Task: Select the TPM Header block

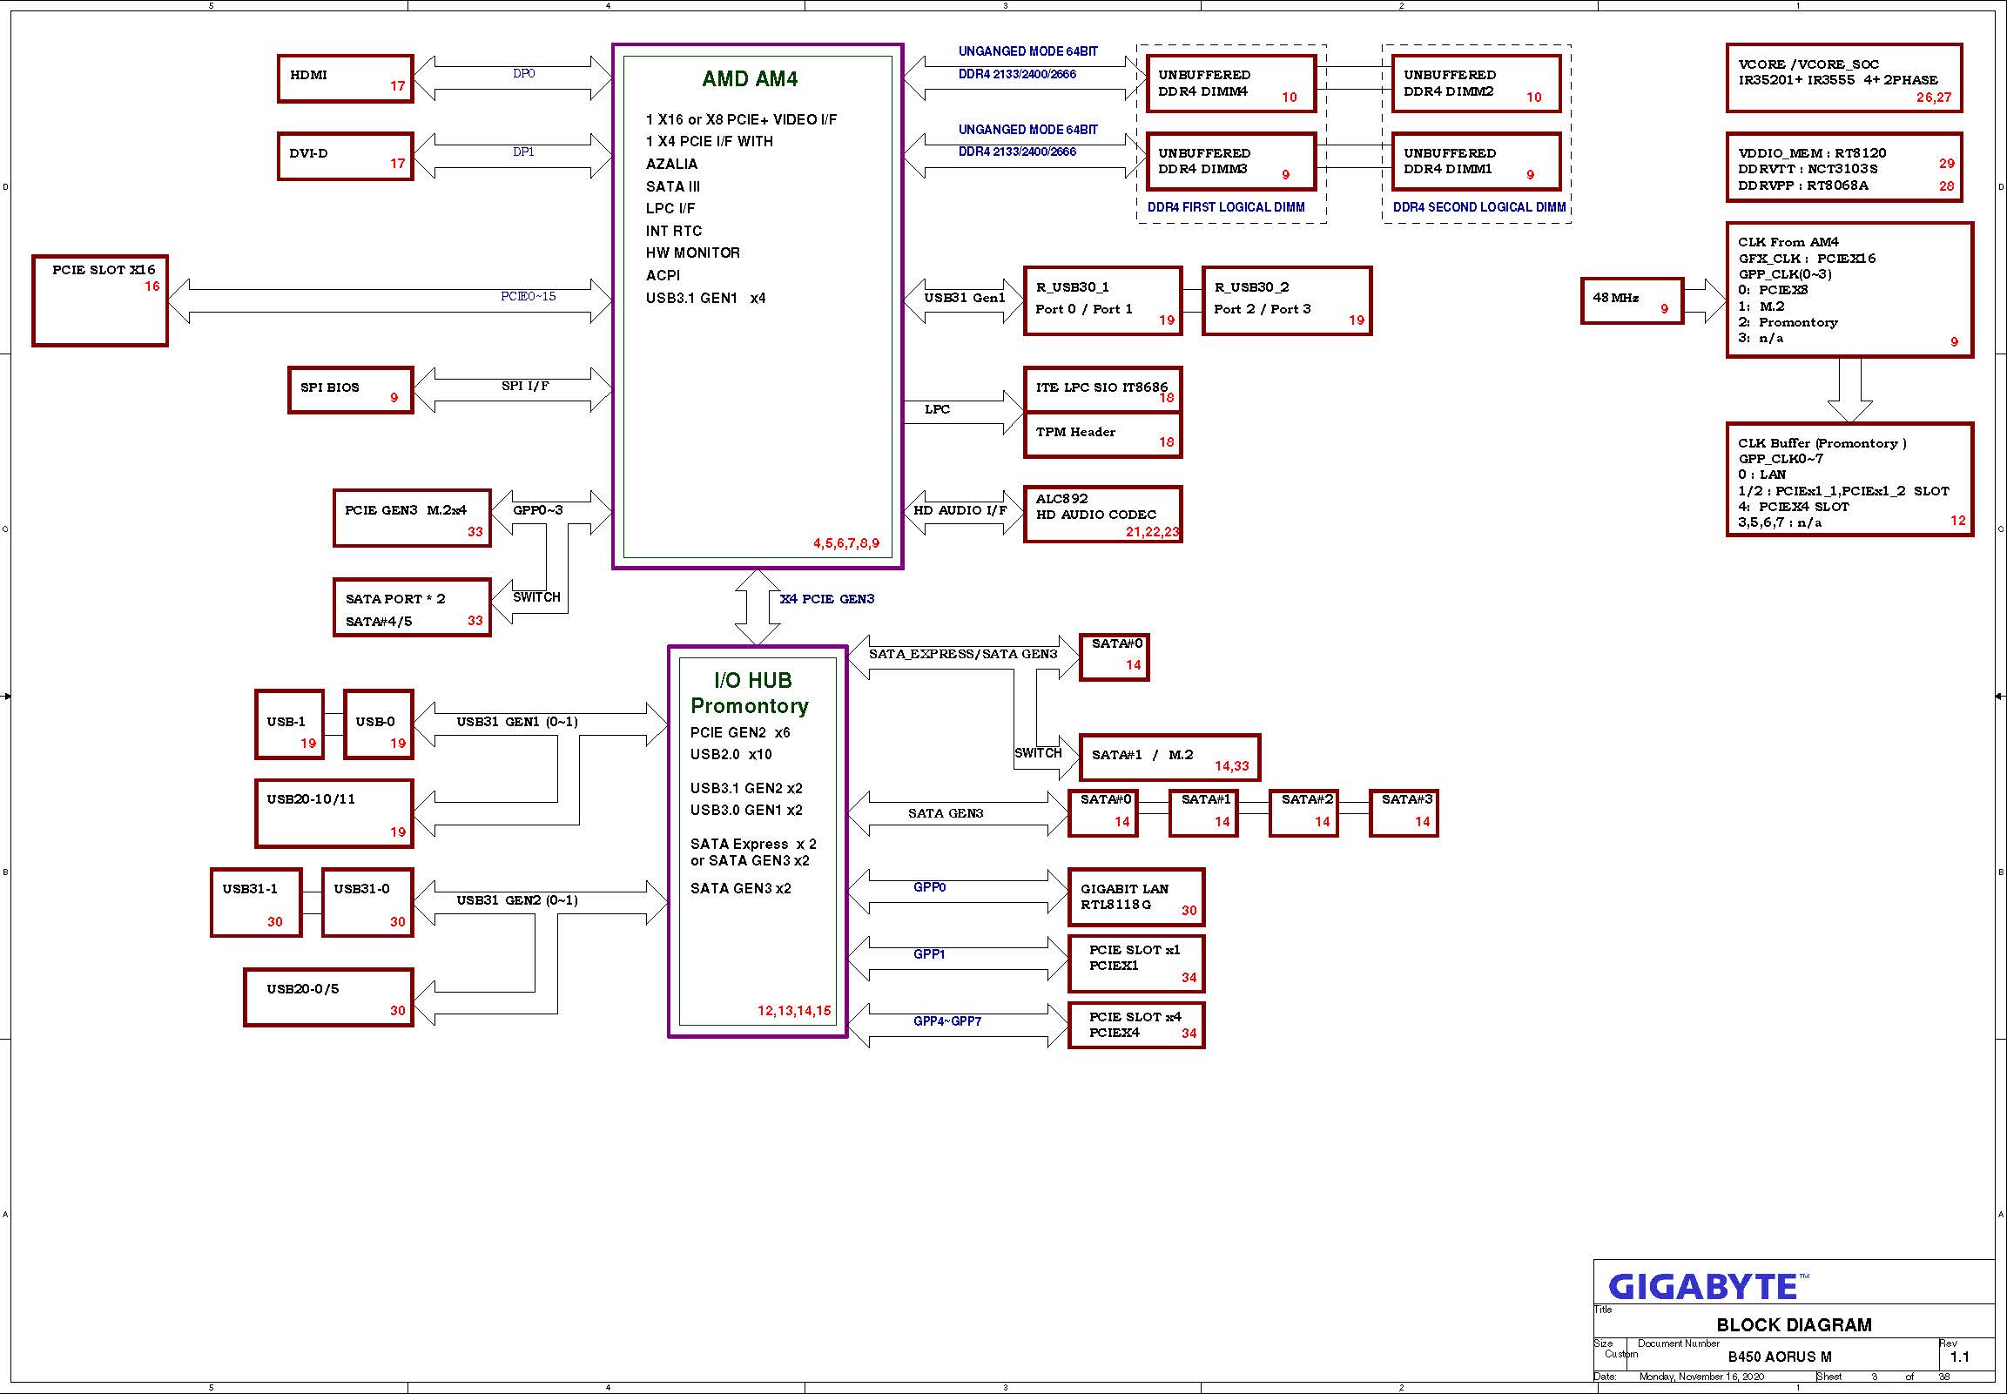Action: [x=1102, y=435]
